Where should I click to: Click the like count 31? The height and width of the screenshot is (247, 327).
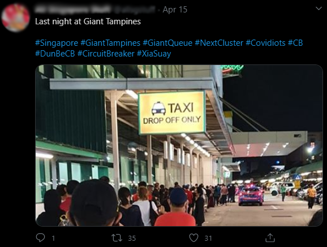pyautogui.click(x=208, y=238)
